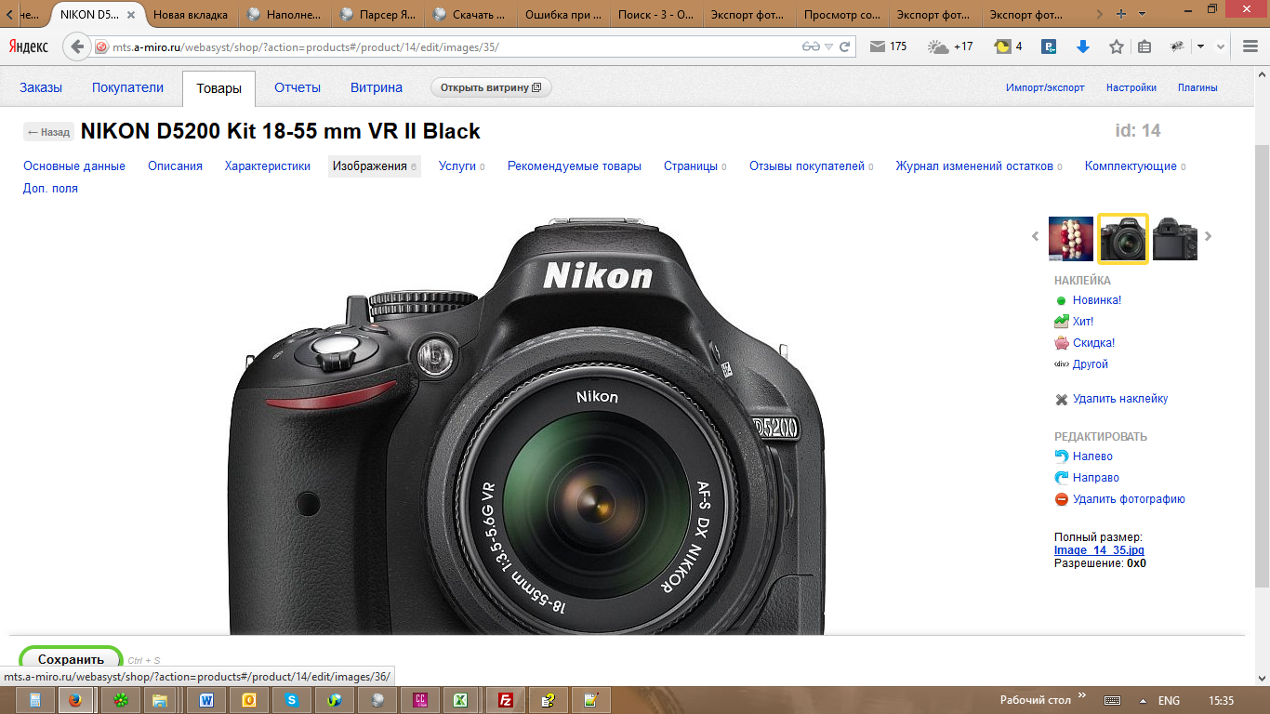
Task: Open the Calculator taskbar icon
Action: pyautogui.click(x=34, y=700)
